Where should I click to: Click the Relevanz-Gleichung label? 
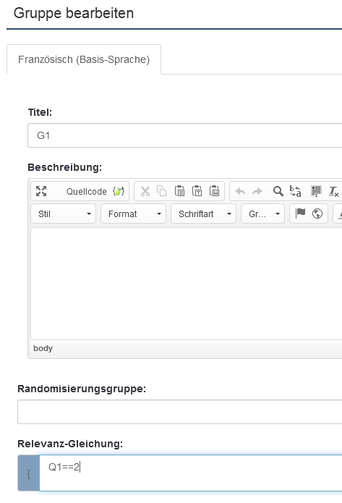70,444
